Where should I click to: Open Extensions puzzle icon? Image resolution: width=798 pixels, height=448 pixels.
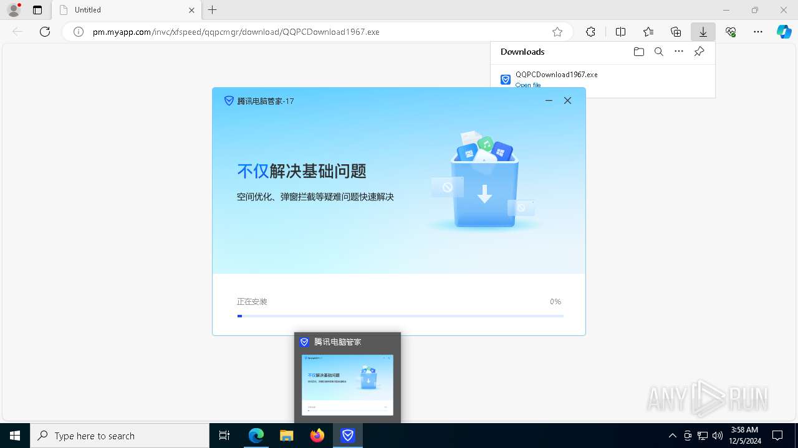click(x=590, y=32)
